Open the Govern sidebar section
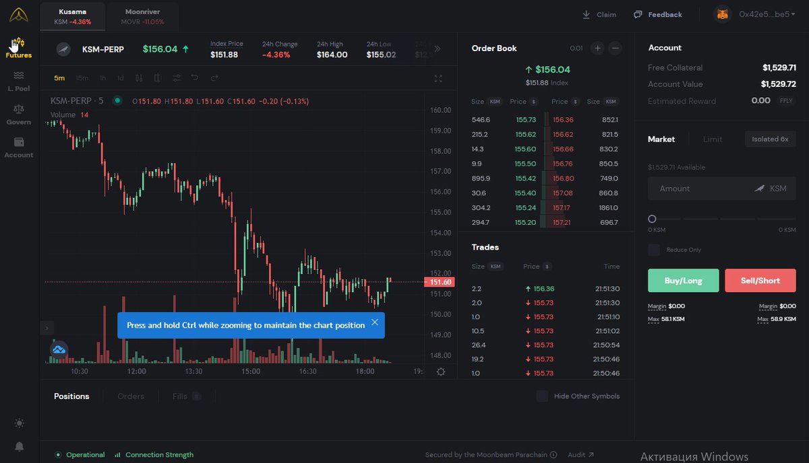Viewport: 809px width, 463px height. (18, 114)
